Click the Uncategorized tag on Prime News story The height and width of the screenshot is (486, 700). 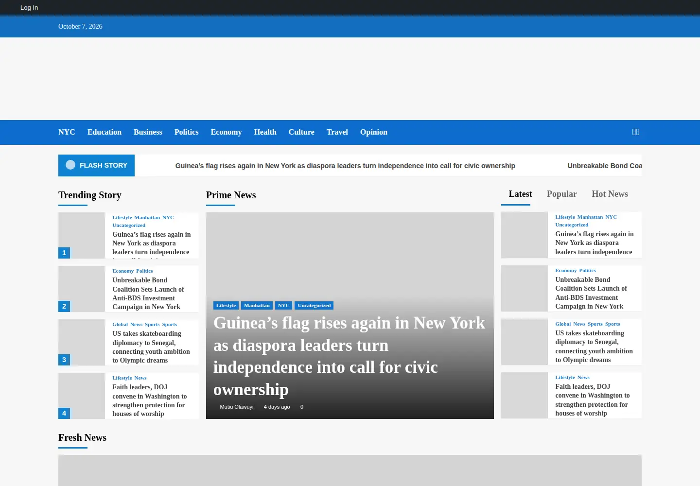click(314, 306)
